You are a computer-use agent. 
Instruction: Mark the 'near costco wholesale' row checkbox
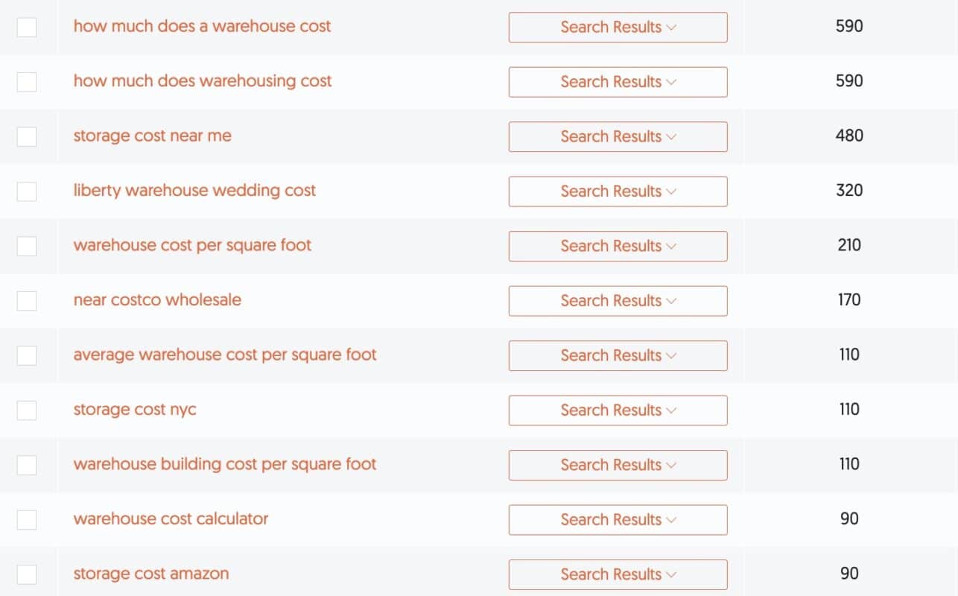27,301
